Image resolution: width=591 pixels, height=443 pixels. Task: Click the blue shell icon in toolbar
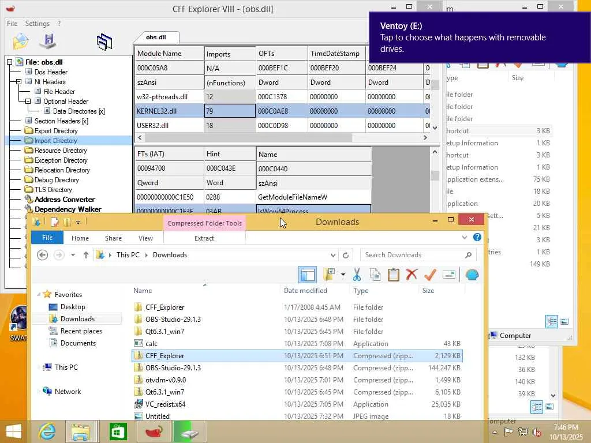tap(472, 275)
